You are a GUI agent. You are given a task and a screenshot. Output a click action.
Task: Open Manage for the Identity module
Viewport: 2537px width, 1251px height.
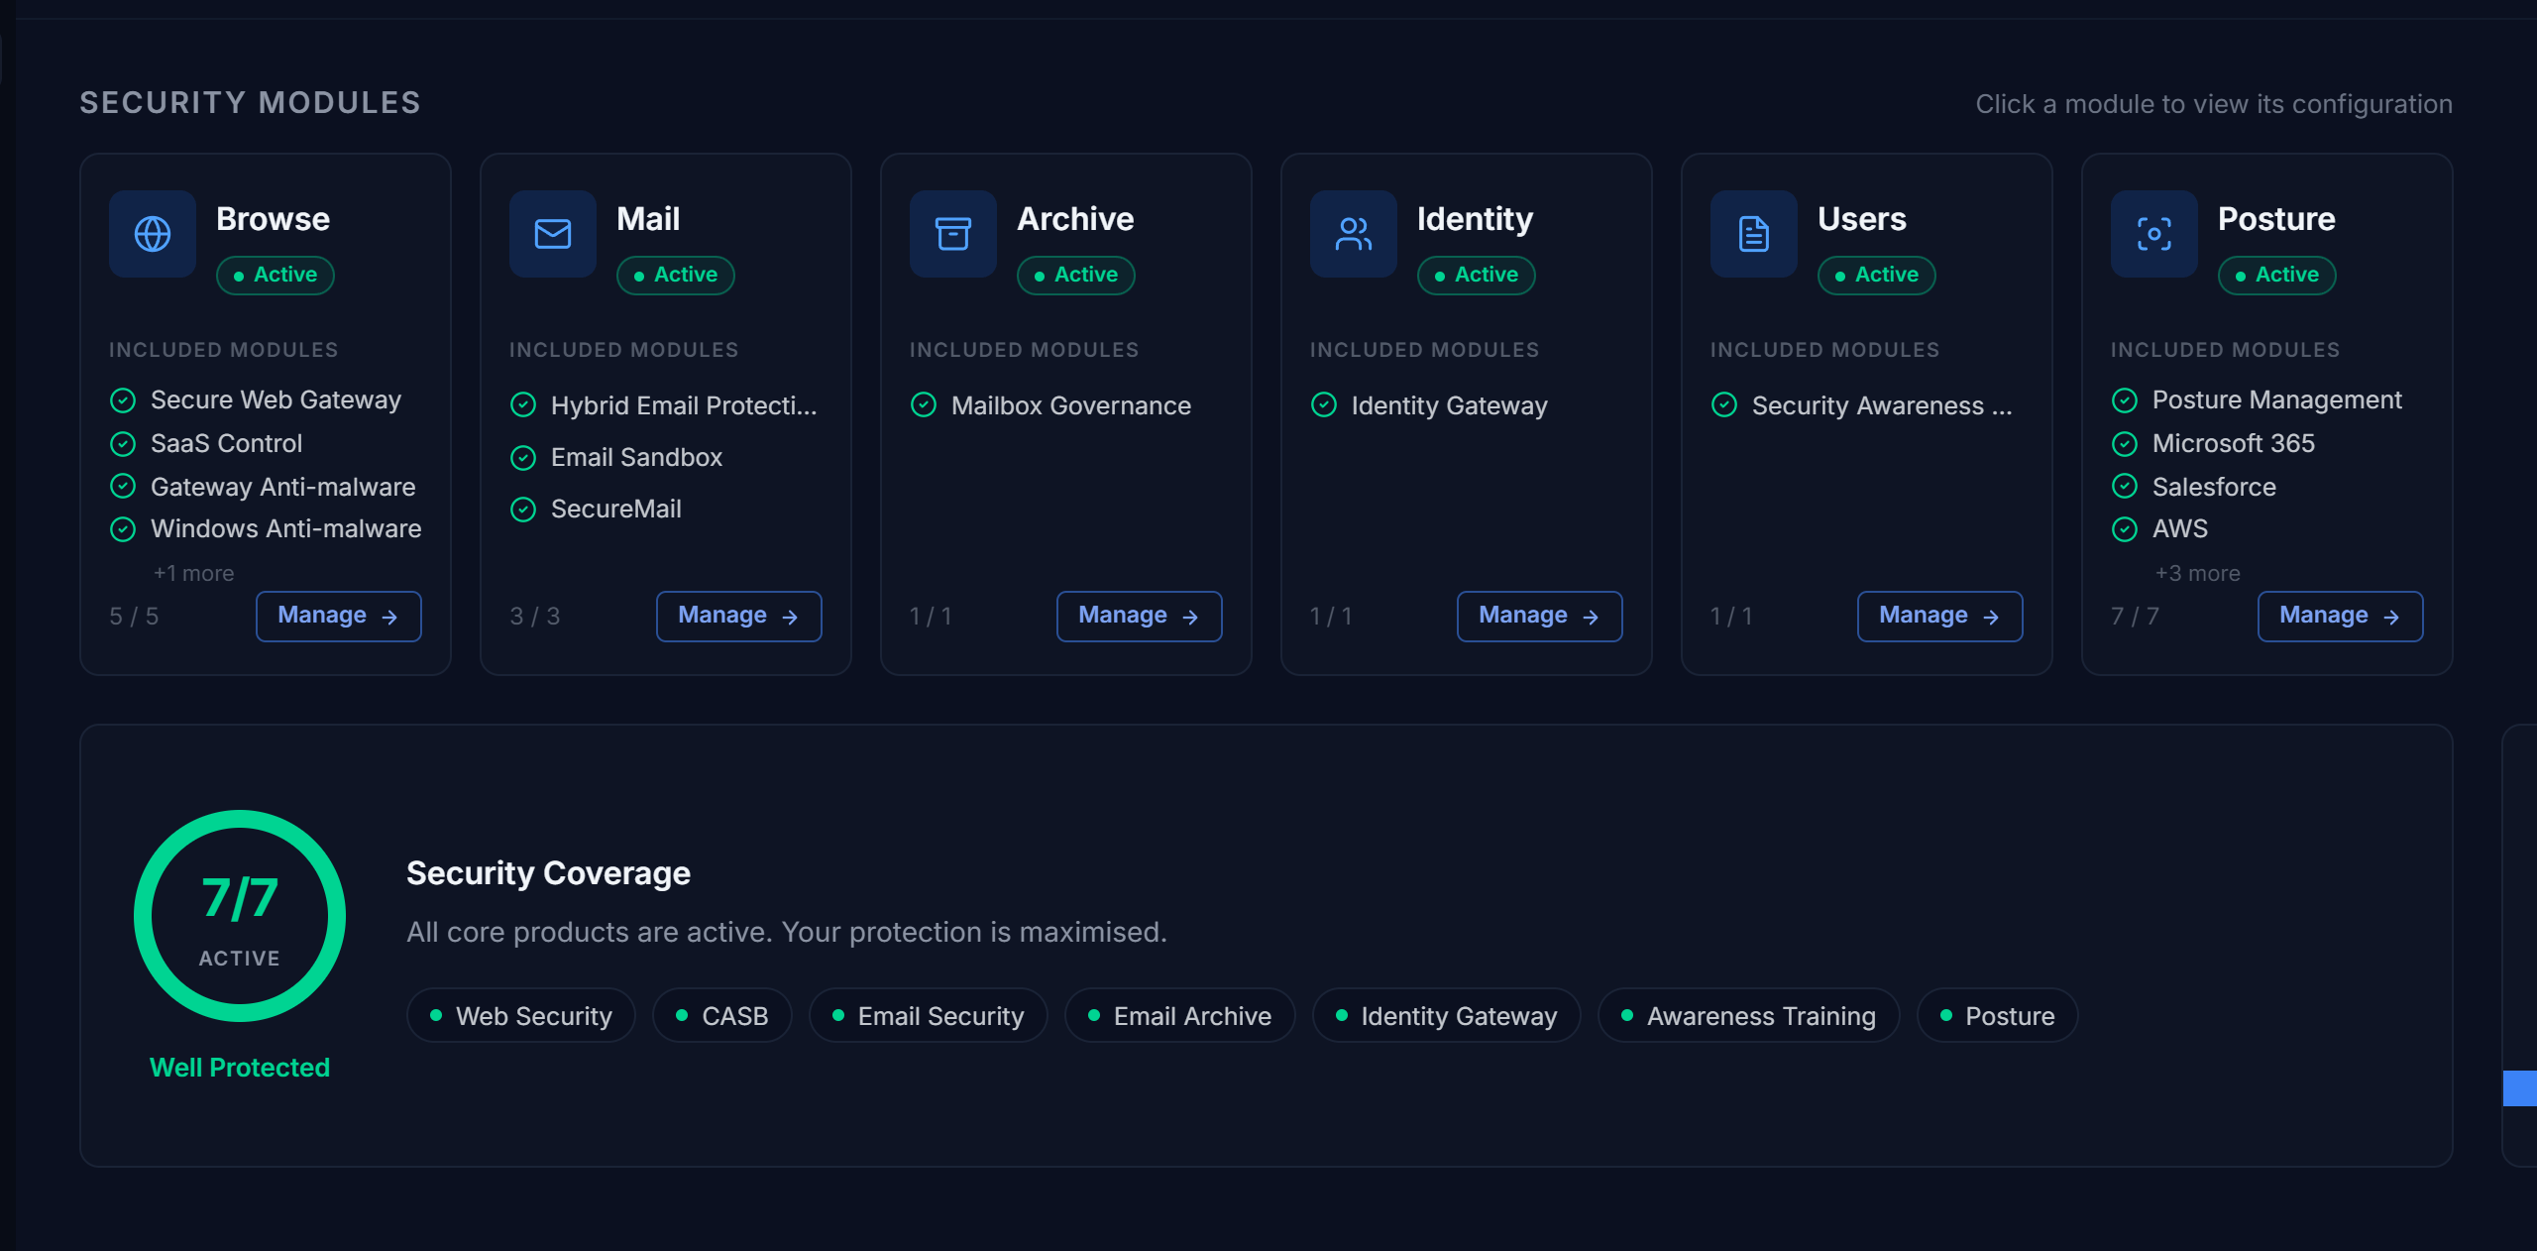click(1540, 616)
